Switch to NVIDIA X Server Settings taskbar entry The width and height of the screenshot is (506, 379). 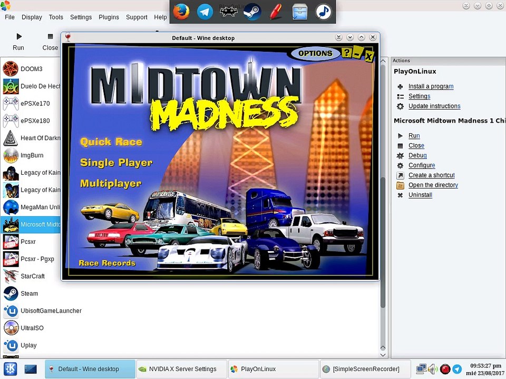click(x=182, y=369)
